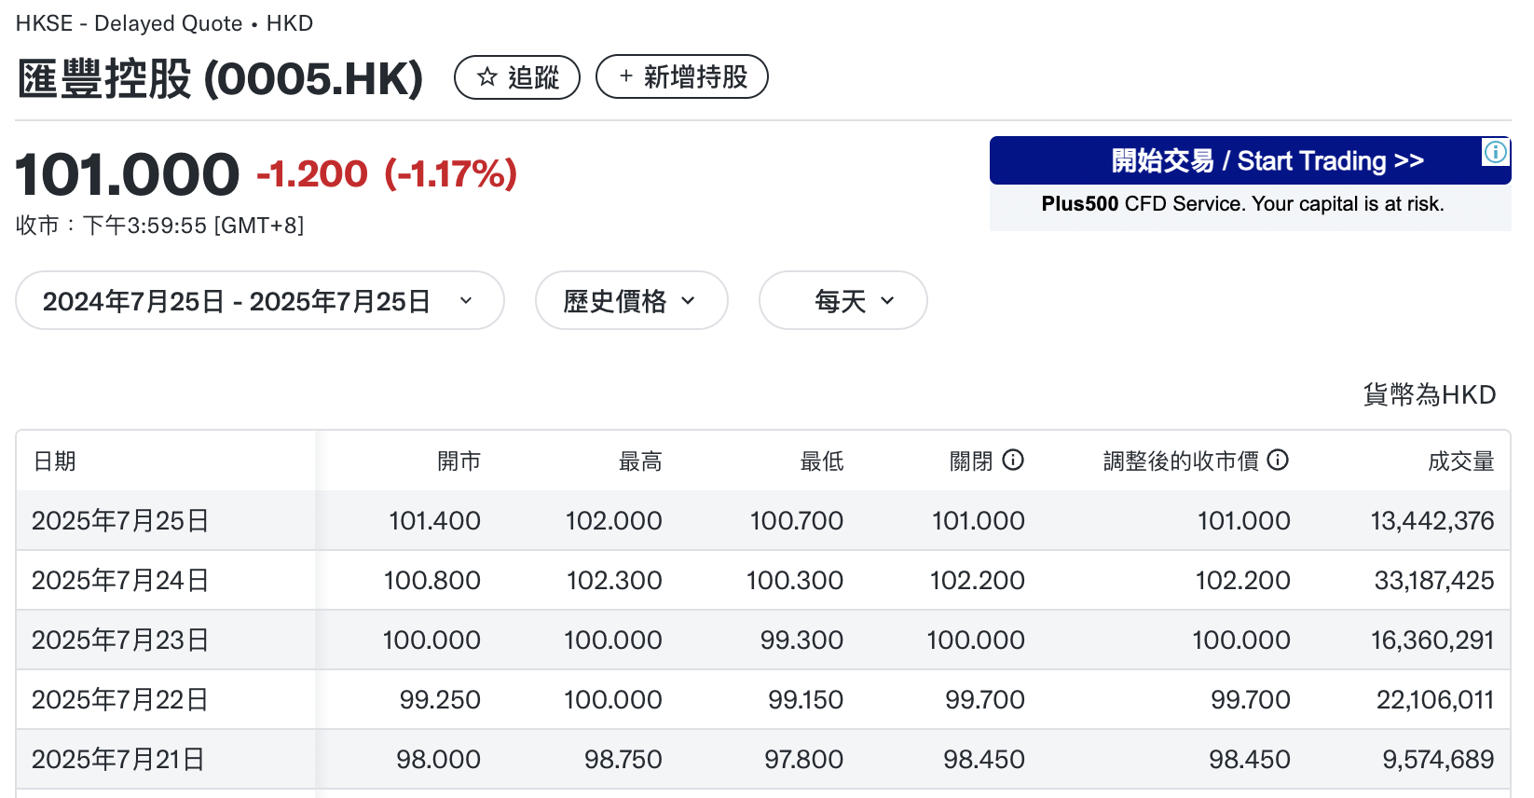
Task: Click the 最低 column header
Action: tap(821, 461)
